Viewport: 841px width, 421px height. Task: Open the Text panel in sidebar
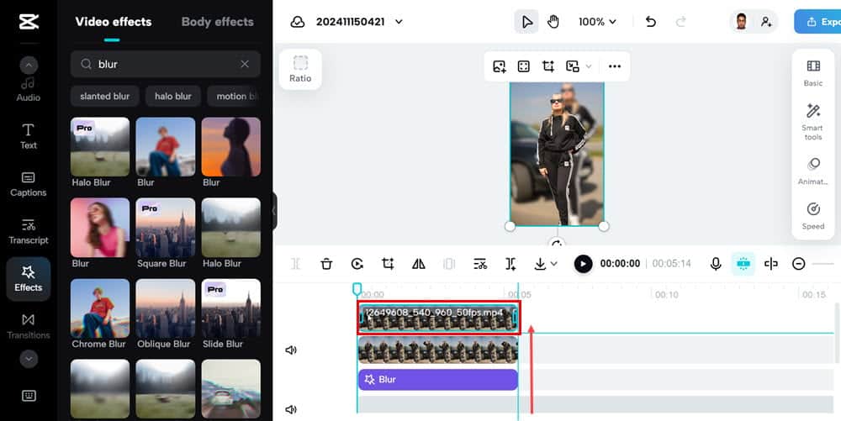pyautogui.click(x=29, y=136)
